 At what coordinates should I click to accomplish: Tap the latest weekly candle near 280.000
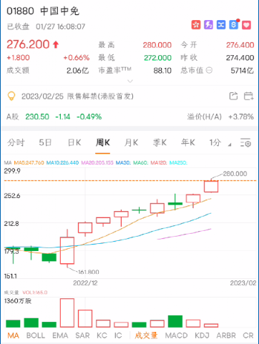point(211,186)
